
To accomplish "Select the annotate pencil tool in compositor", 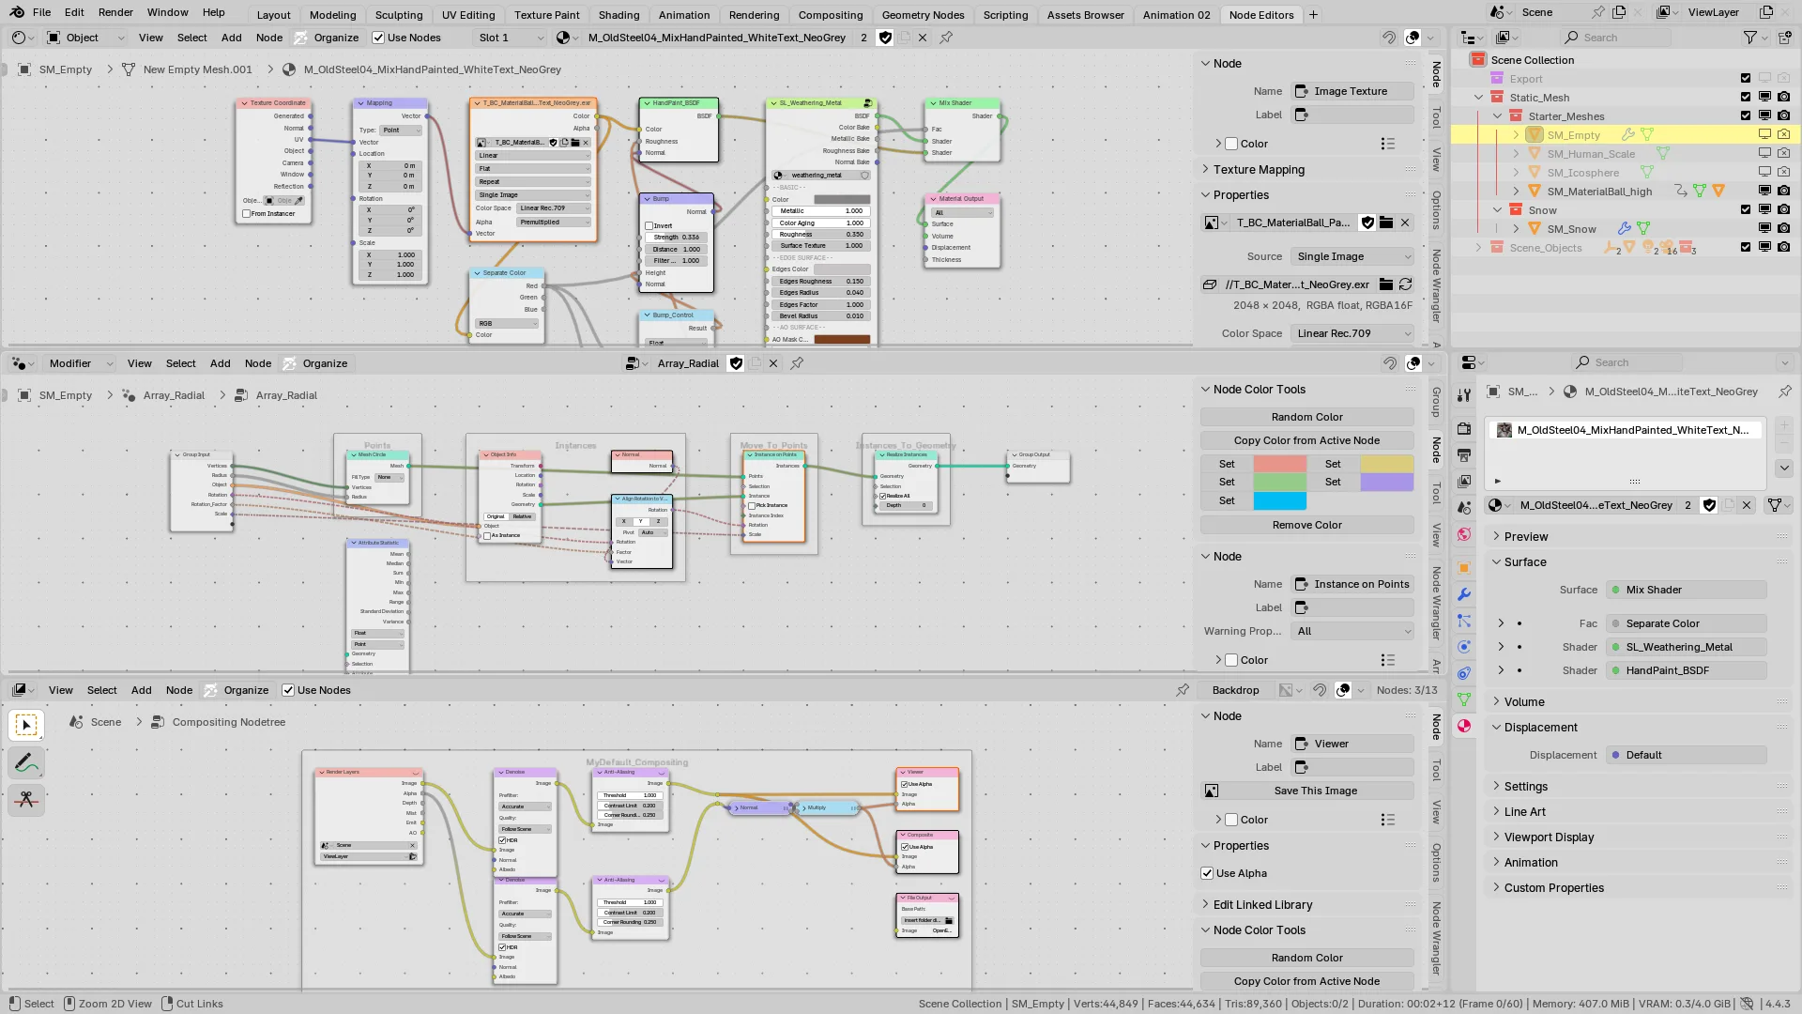I will pyautogui.click(x=26, y=762).
